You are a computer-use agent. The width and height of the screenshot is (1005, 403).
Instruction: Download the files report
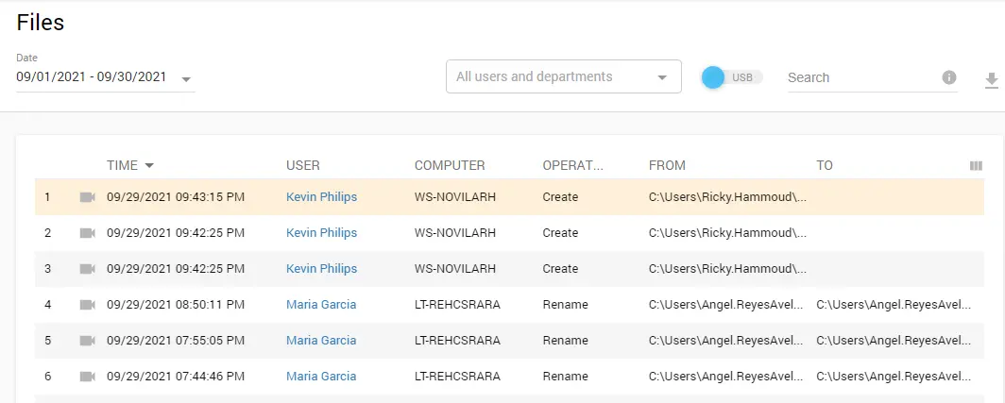pos(991,80)
